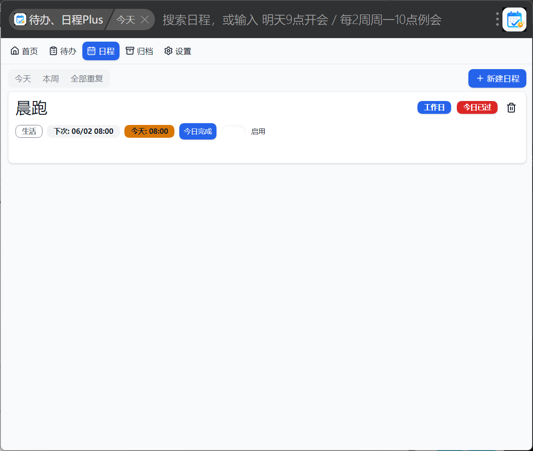
Task: Switch to the 待办 tab
Action: click(x=62, y=51)
